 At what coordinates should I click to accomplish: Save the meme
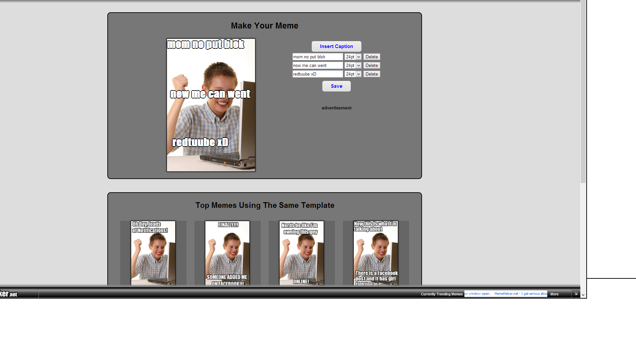[x=336, y=86]
